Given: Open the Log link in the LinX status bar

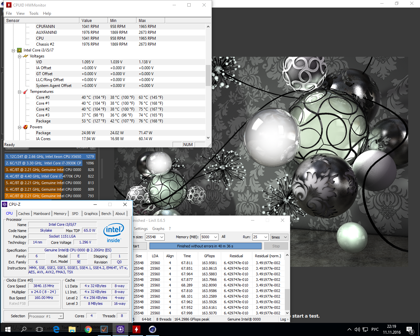Looking at the screenshot, I should point(284,319).
